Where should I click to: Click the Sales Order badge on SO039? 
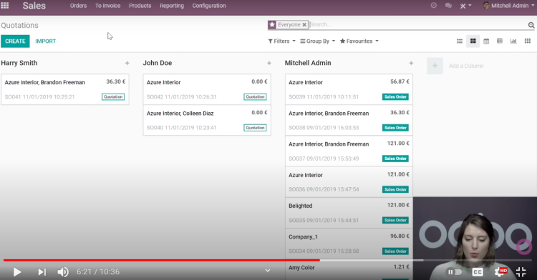pyautogui.click(x=395, y=97)
